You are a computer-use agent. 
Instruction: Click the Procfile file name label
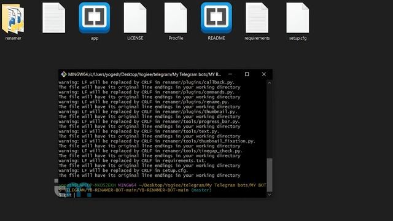[176, 38]
